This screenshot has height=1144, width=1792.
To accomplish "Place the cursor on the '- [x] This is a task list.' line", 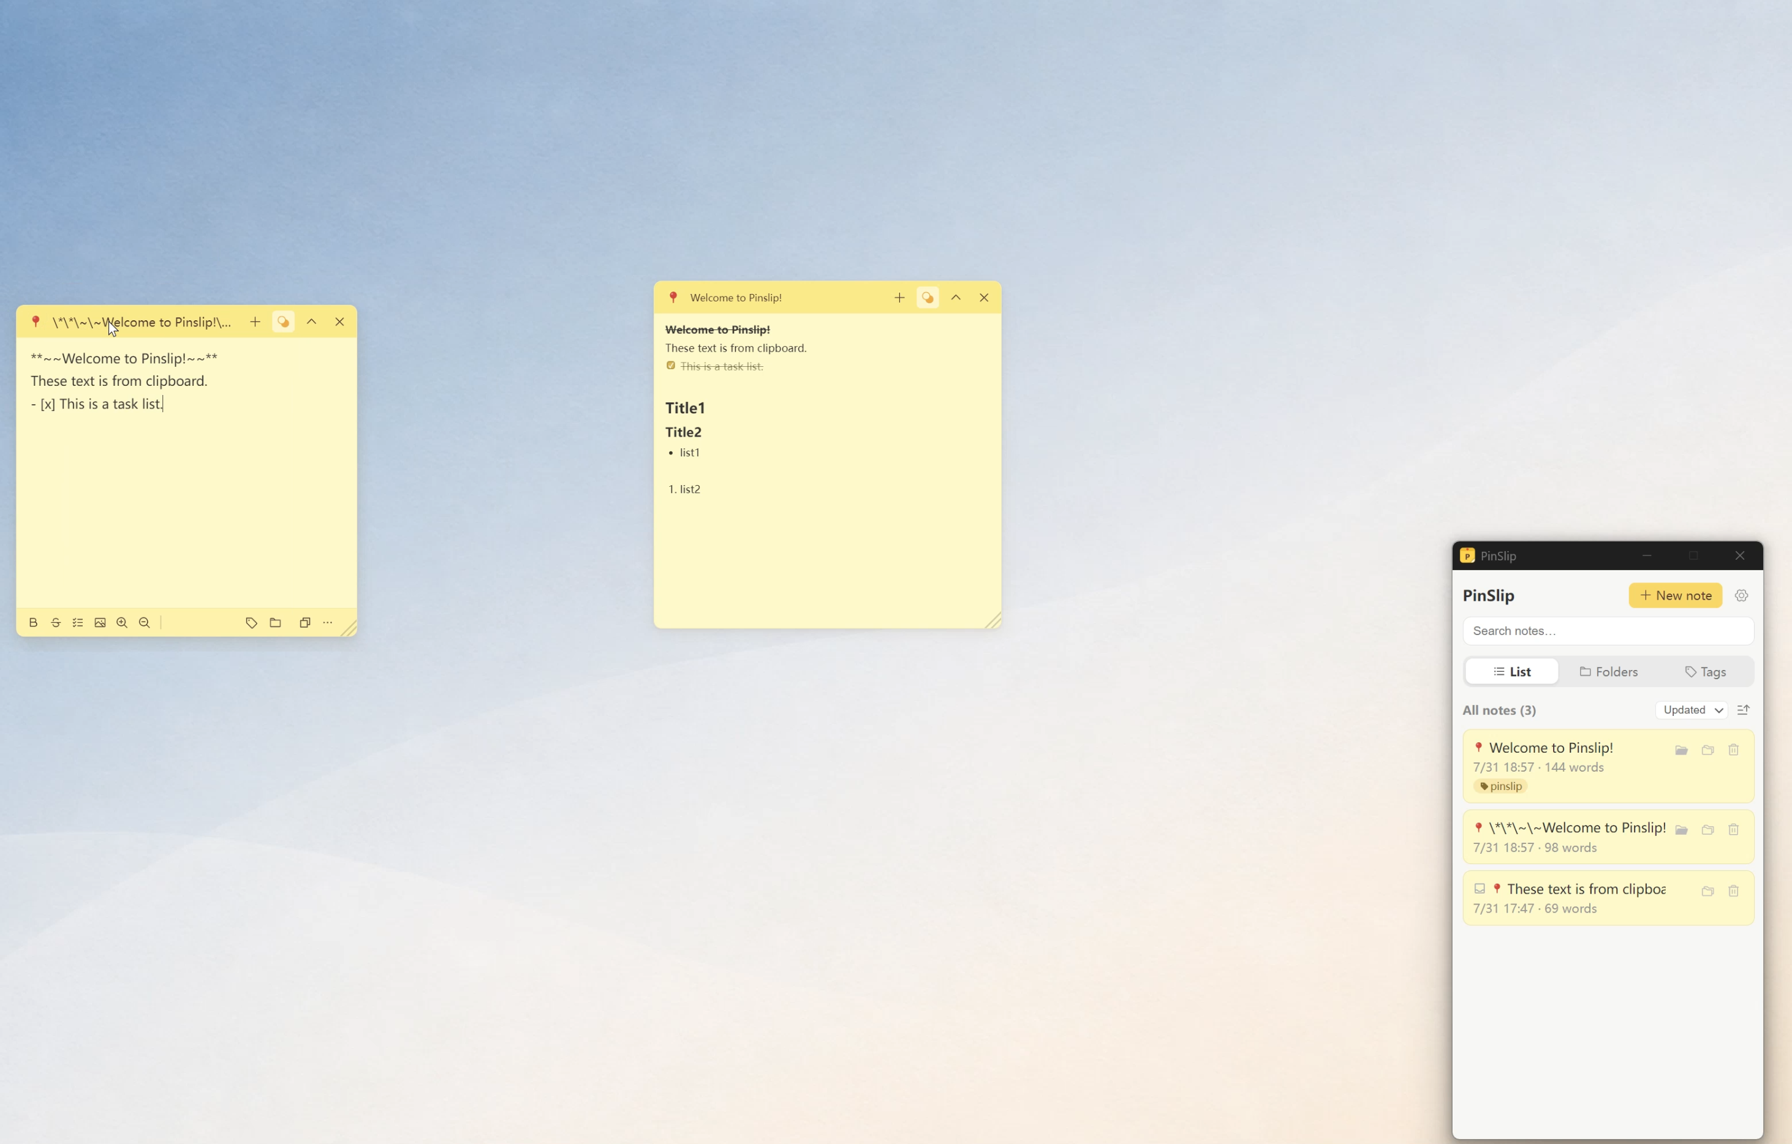I will 97,404.
